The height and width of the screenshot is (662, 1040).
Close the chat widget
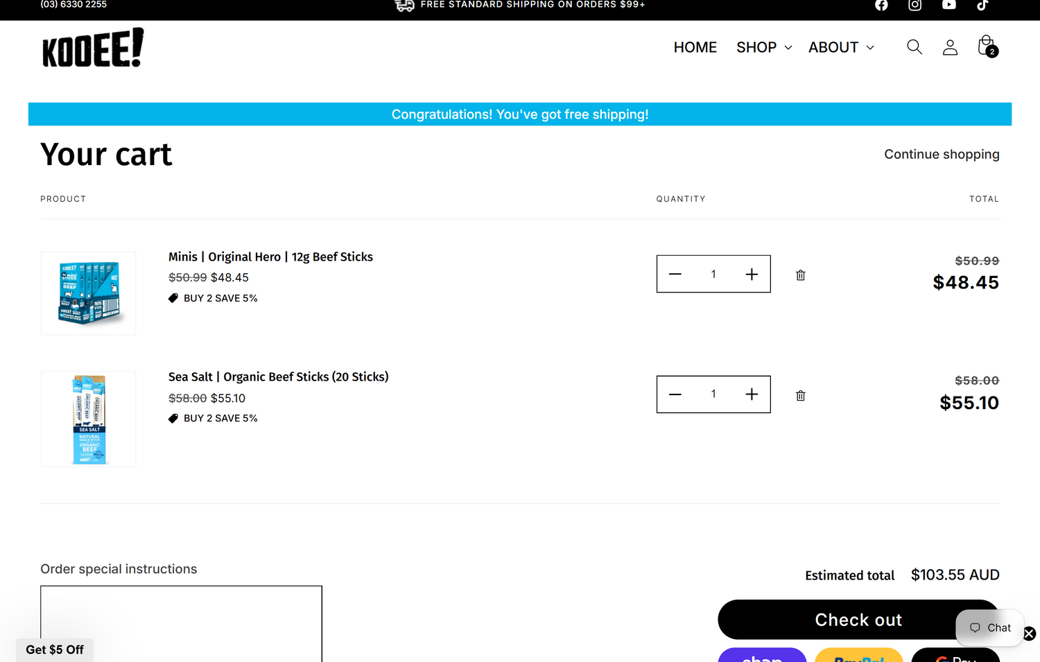click(x=1030, y=634)
